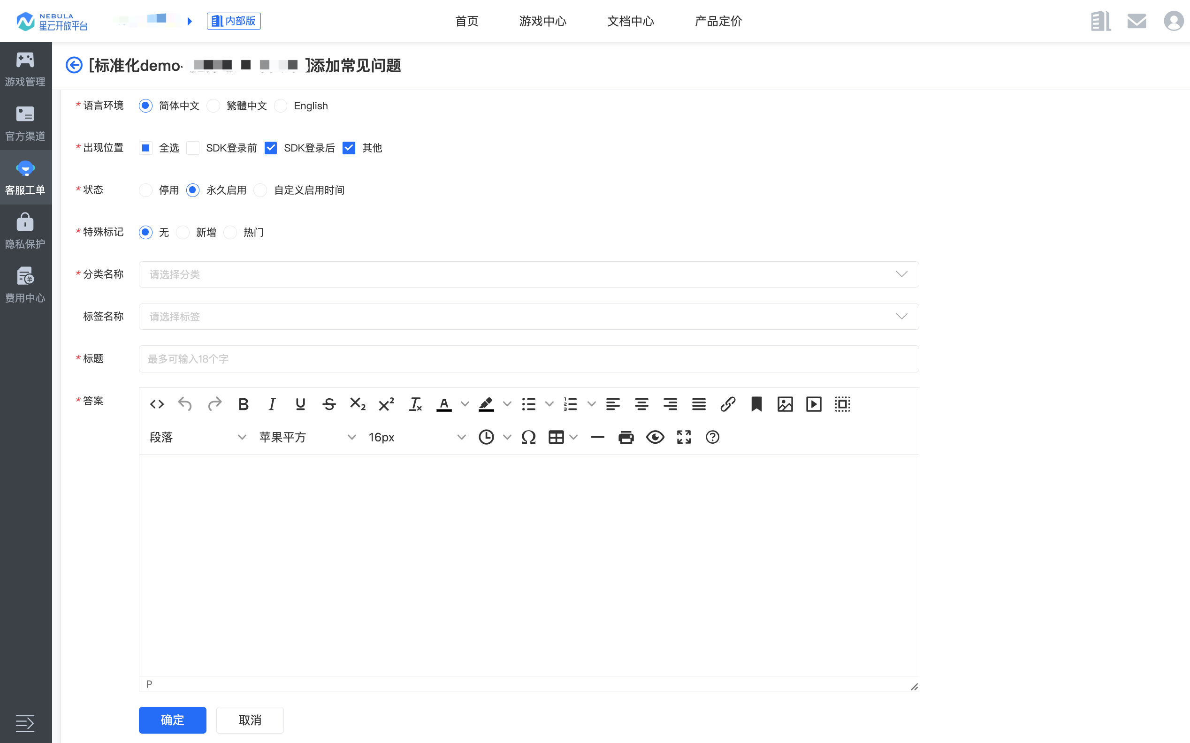Insert an anchor bookmark
Image resolution: width=1190 pixels, height=743 pixels.
tap(756, 404)
